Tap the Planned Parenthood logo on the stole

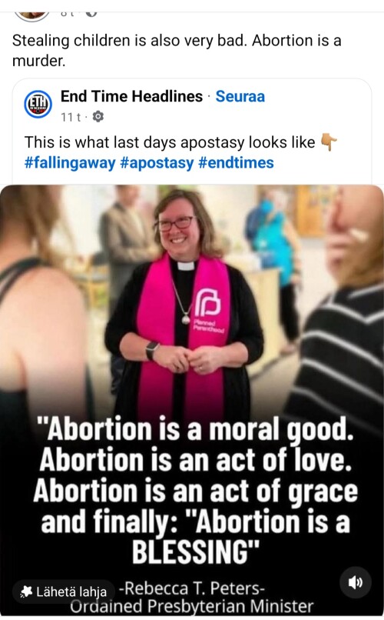pos(208,305)
